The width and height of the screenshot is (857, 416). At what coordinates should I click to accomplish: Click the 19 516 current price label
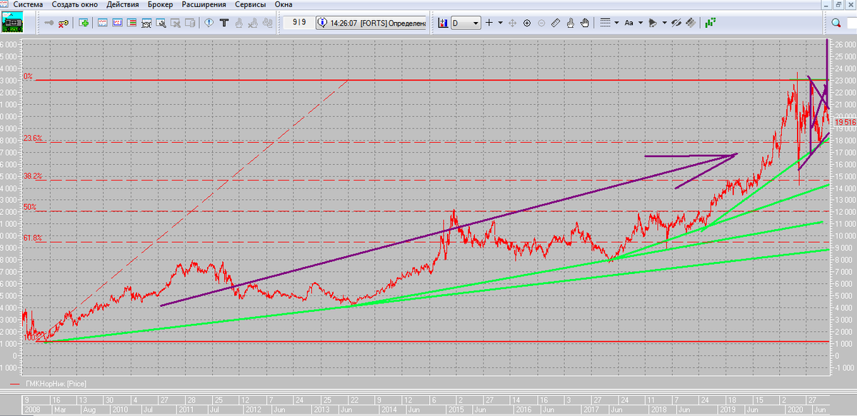tap(845, 123)
